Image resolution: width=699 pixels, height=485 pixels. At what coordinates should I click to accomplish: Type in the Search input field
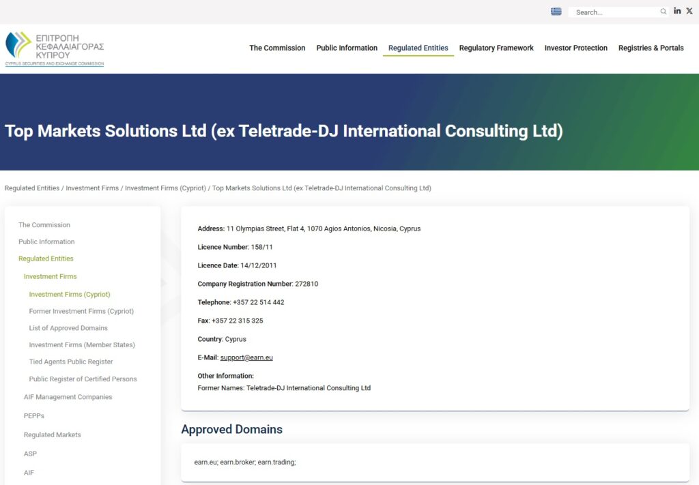click(614, 12)
